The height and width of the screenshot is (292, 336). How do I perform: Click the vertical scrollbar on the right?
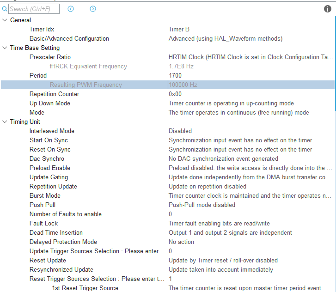(x=335, y=63)
